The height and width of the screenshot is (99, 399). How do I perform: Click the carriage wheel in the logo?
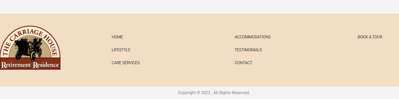pyautogui.click(x=33, y=56)
